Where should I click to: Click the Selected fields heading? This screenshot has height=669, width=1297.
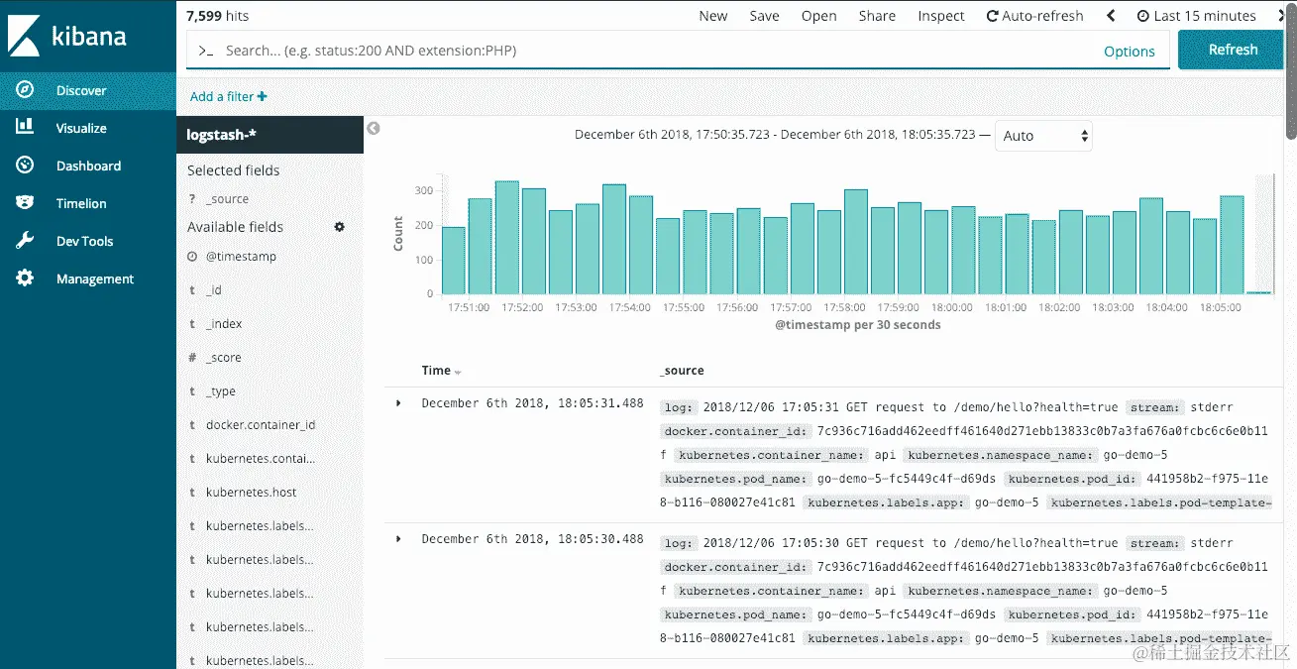coord(234,170)
